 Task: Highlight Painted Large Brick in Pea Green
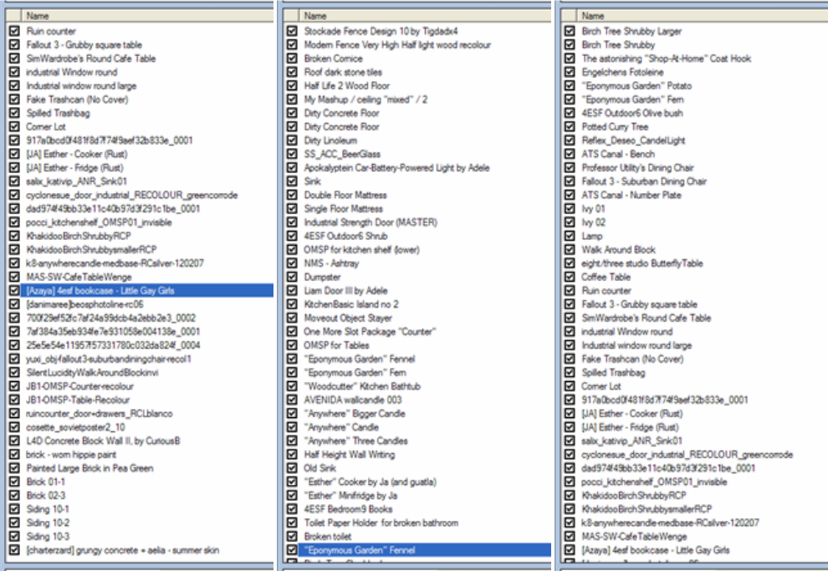(x=90, y=468)
